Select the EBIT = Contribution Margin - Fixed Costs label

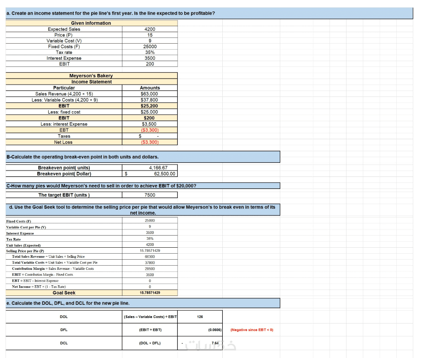pos(64,275)
